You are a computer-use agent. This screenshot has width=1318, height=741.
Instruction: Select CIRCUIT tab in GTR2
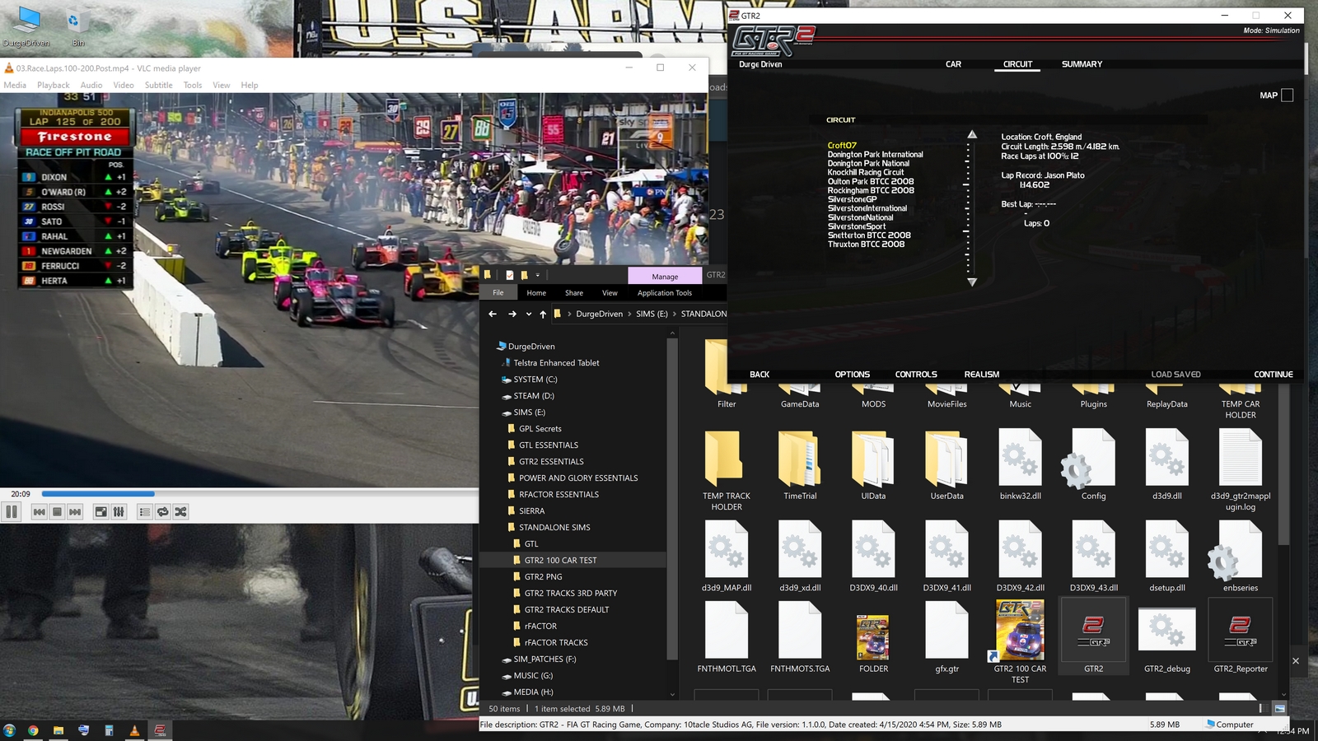(1017, 64)
